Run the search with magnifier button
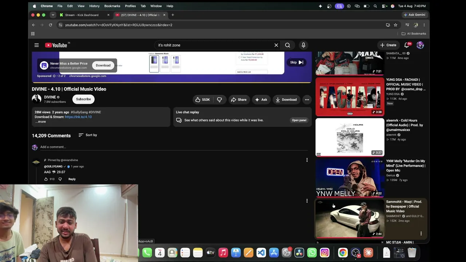The image size is (466, 262). click(288, 45)
